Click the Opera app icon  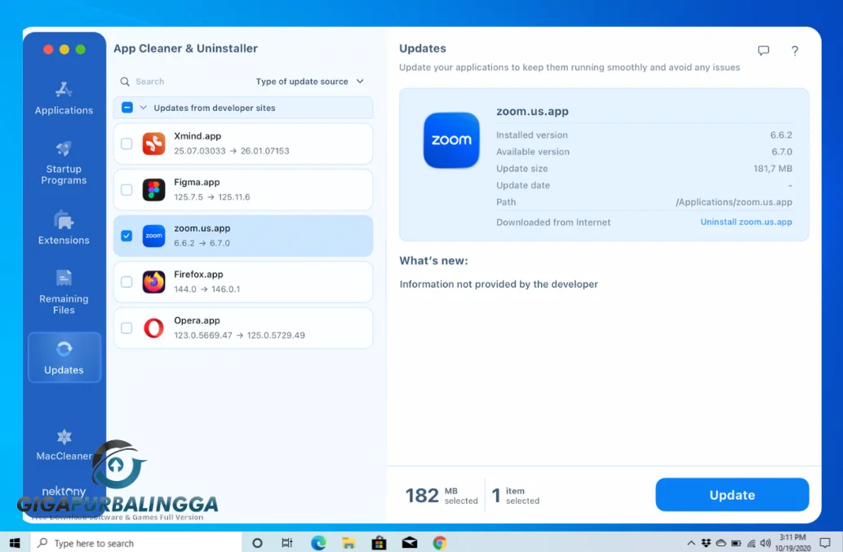(x=153, y=328)
